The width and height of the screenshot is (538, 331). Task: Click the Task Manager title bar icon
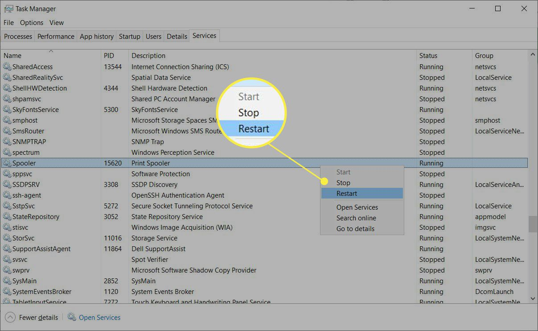point(8,8)
